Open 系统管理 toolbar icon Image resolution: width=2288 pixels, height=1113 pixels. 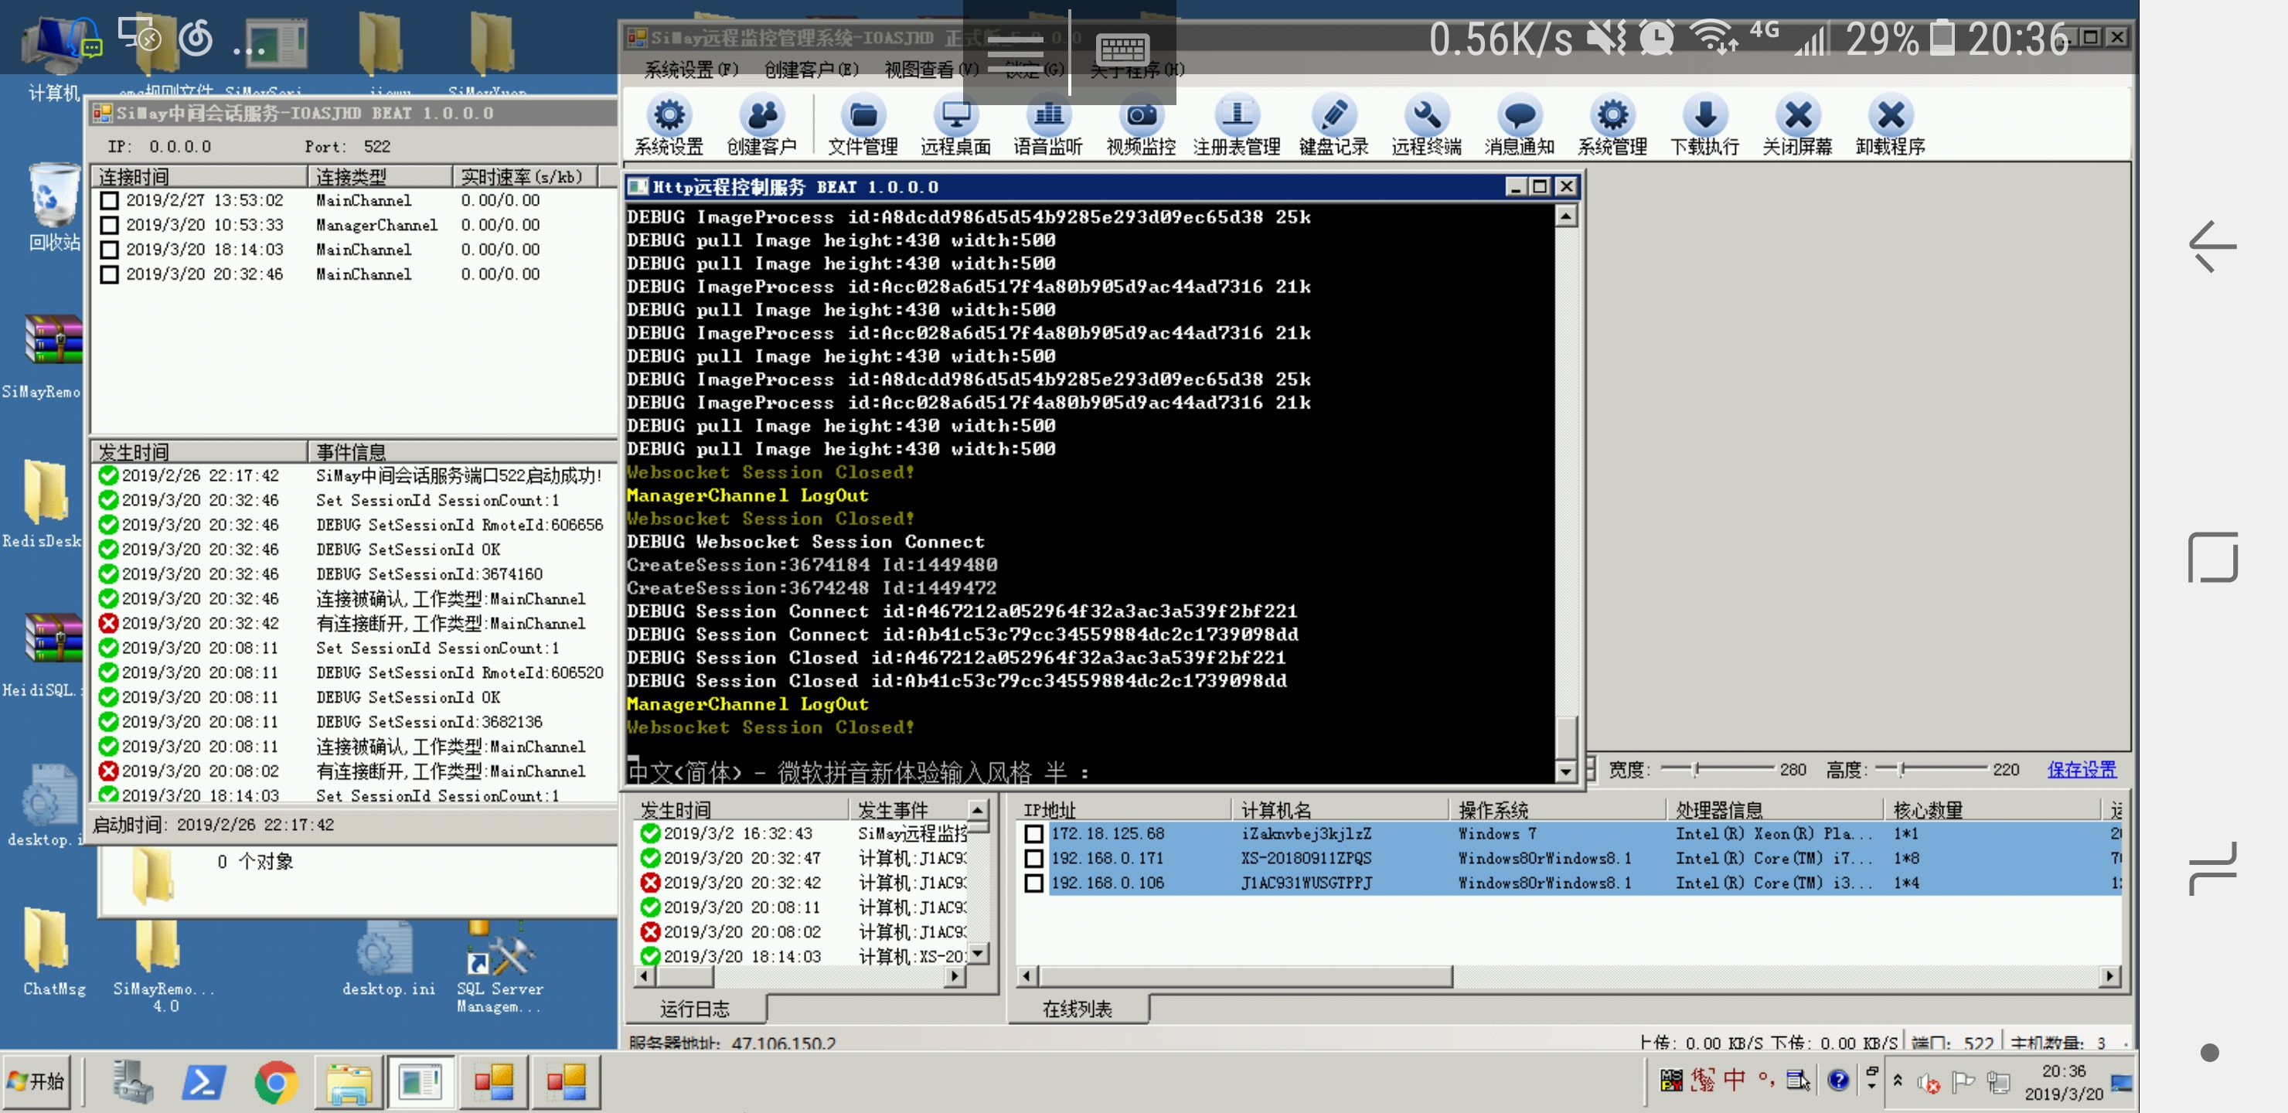pyautogui.click(x=1612, y=126)
